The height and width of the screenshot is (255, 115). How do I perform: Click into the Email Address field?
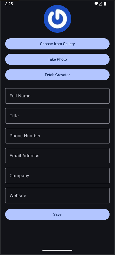(x=57, y=156)
